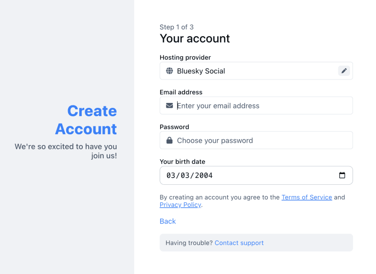The image size is (376, 274).
Task: Click the Email address label
Action: (181, 92)
